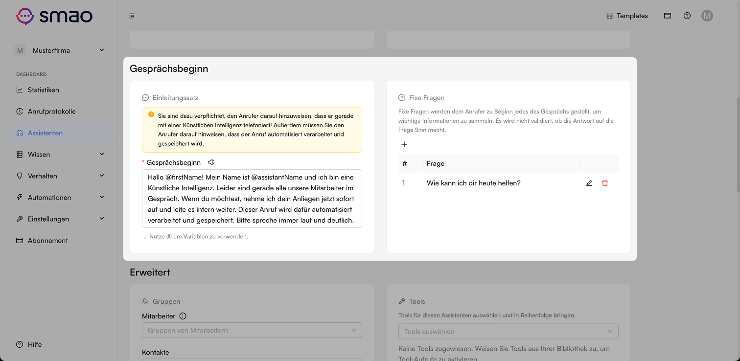Open the 'Gruppen von Mitarbeitern' dropdown
Viewport: 740px width, 361px height.
coord(252,330)
